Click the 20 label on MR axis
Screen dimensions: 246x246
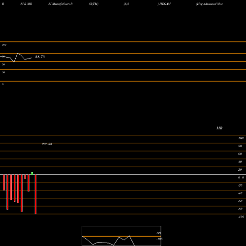(x=240, y=170)
